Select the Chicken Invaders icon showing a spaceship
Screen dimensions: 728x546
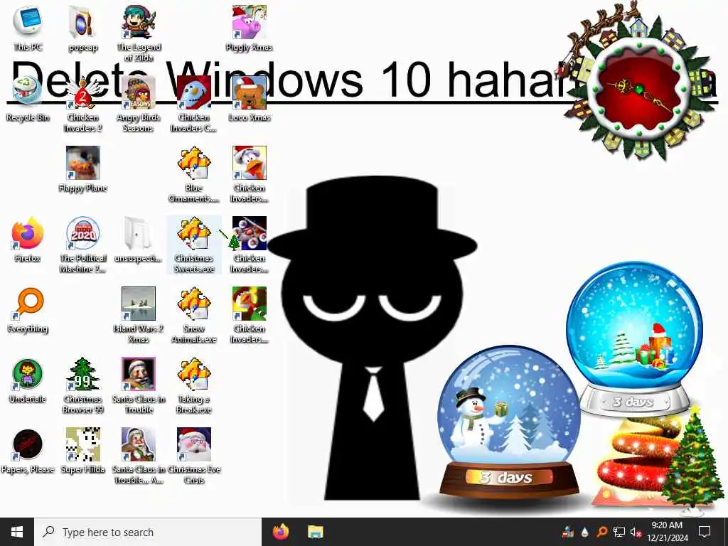tap(250, 245)
